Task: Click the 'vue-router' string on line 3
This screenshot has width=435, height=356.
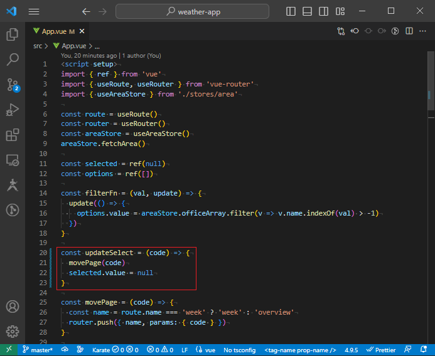Action: click(x=230, y=85)
